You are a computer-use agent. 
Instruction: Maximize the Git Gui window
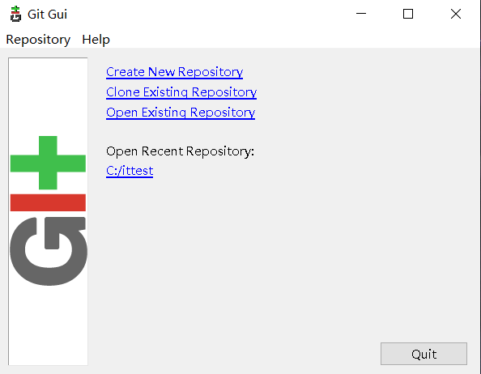coord(408,14)
